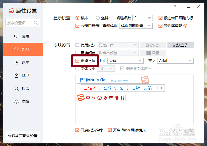This screenshot has width=207, height=146.
Task: Uncheck the 更换字体 checkbox
Action: 77,61
